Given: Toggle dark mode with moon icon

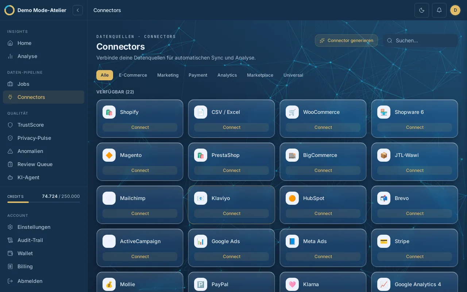Looking at the screenshot, I should point(422,10).
